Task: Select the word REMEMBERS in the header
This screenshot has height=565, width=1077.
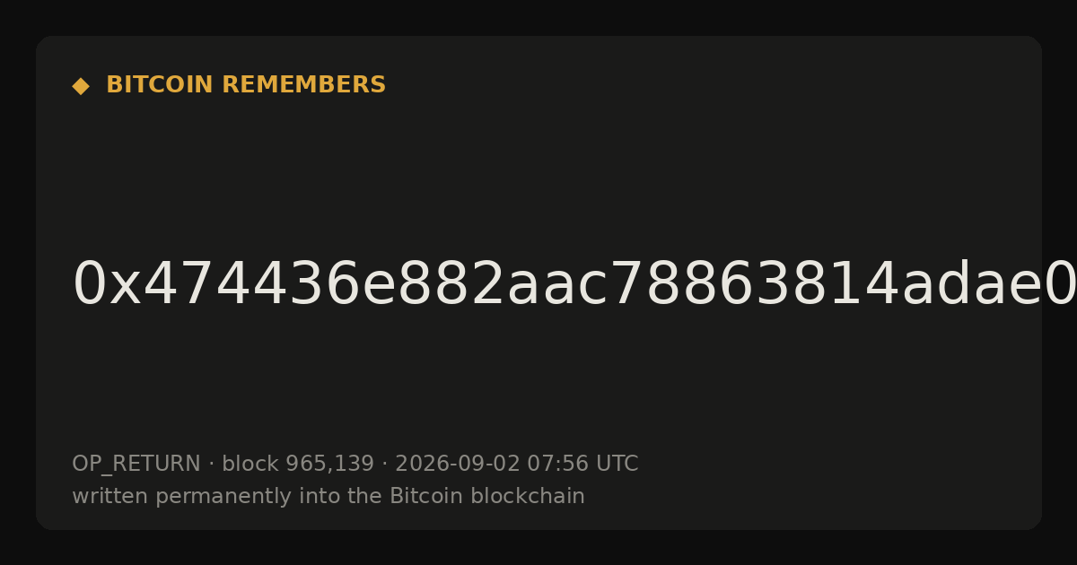Action: 303,85
